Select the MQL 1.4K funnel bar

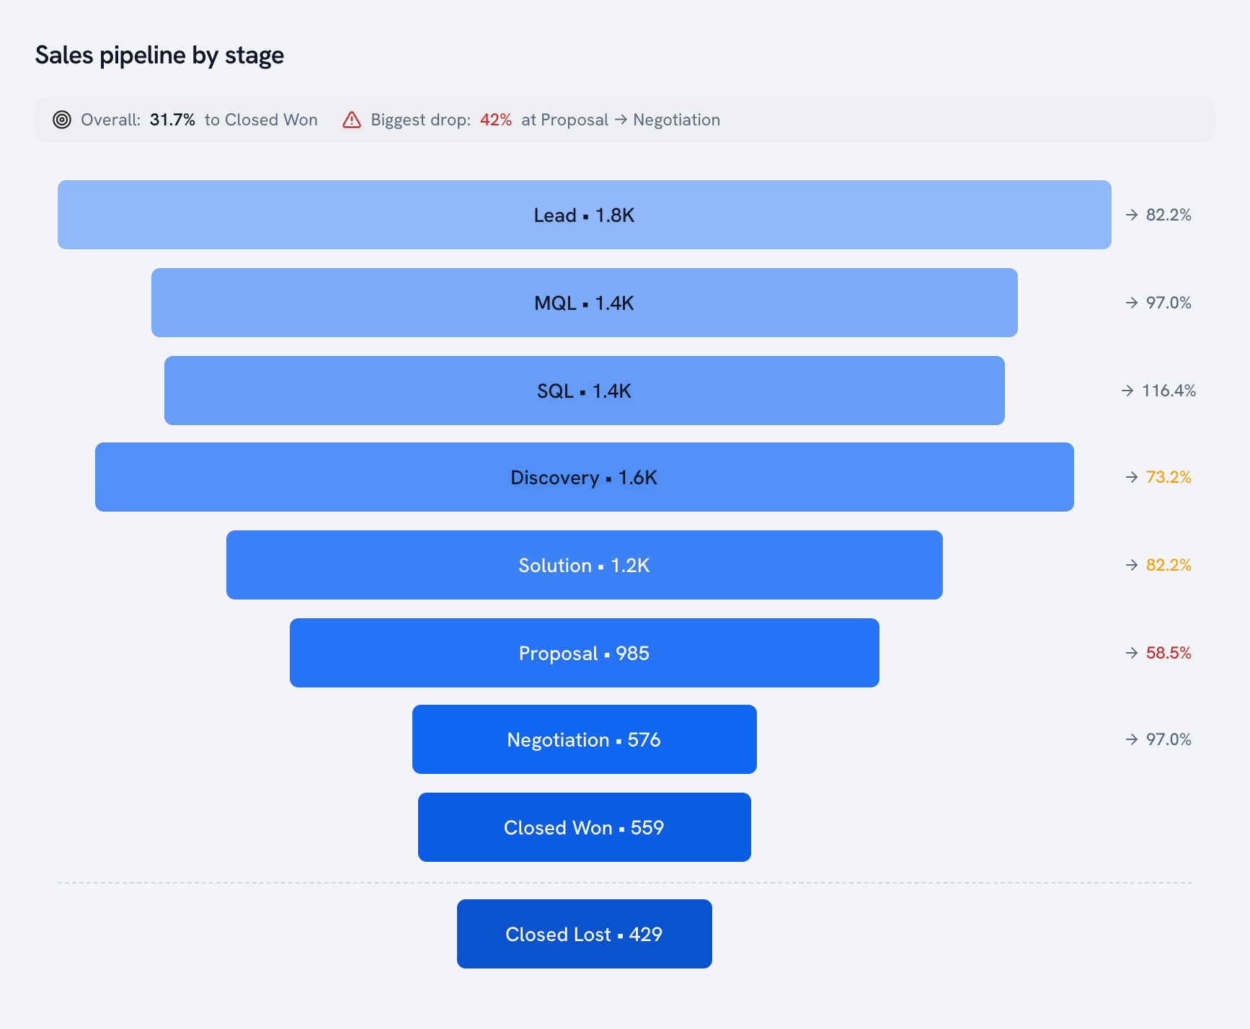pyautogui.click(x=585, y=303)
